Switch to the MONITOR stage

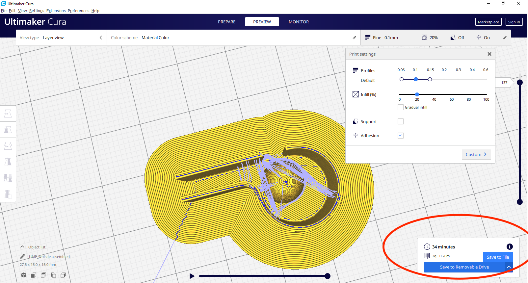click(x=299, y=22)
